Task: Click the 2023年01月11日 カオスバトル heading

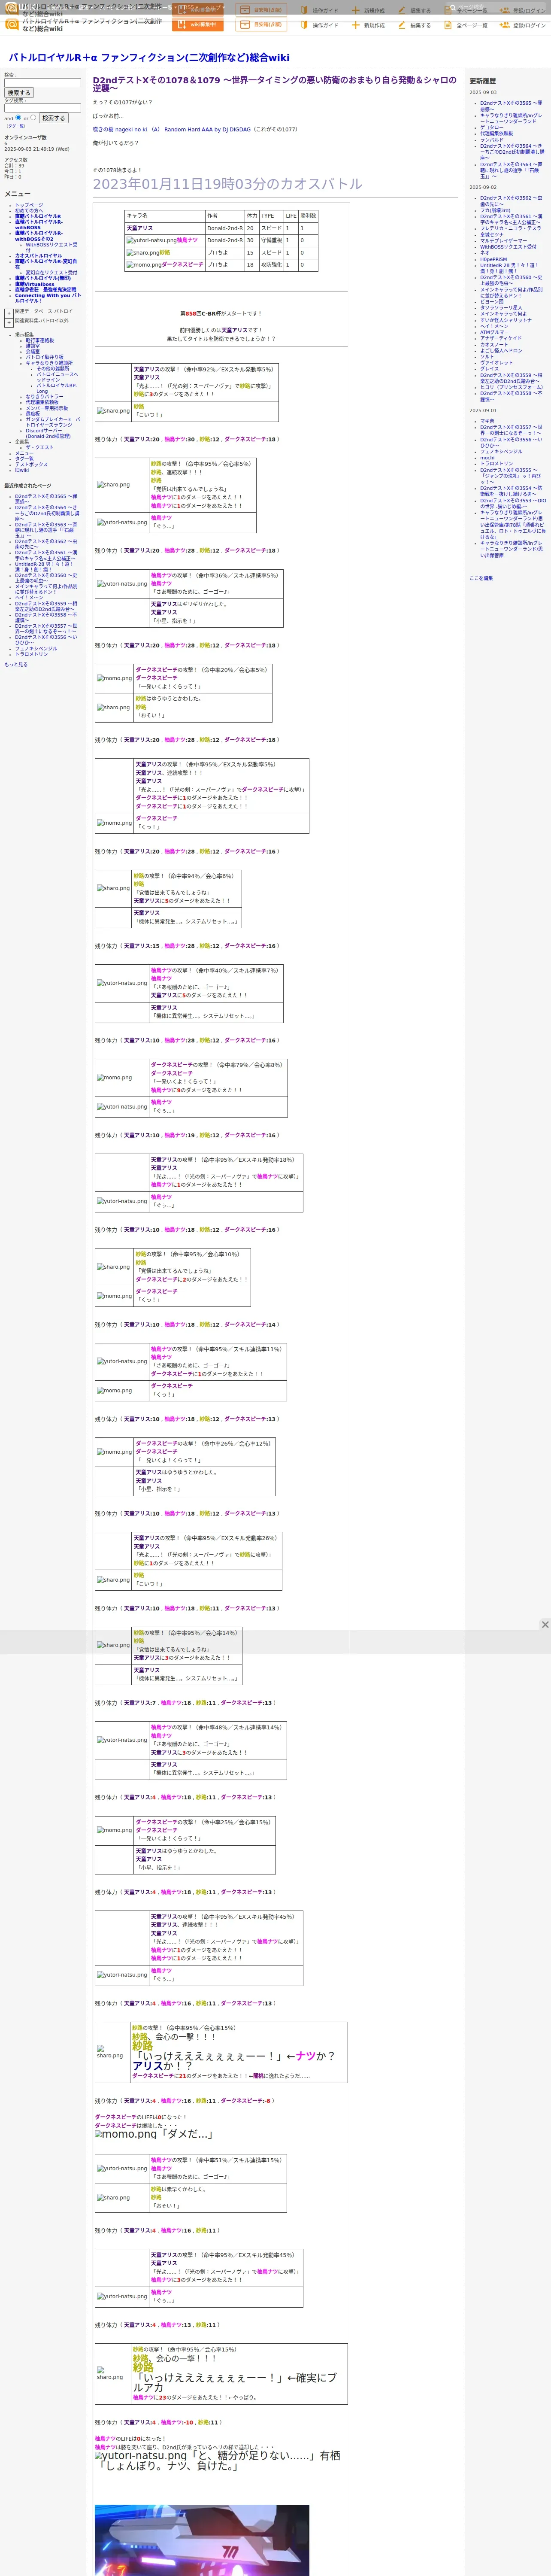Action: 228,184
